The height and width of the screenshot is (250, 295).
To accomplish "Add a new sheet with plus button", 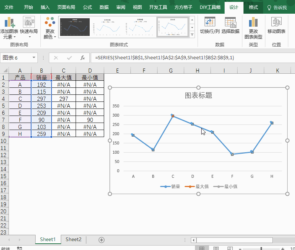I will point(102,240).
